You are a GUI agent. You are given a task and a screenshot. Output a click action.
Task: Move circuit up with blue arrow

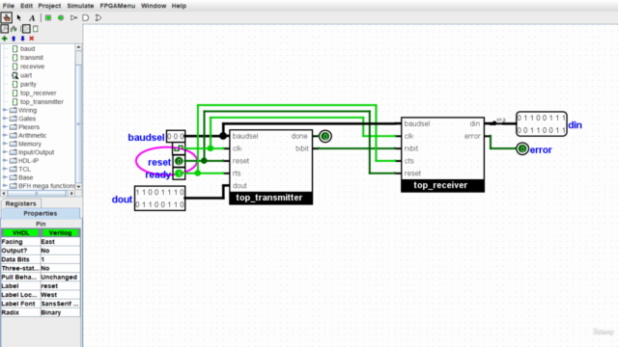pyautogui.click(x=14, y=39)
